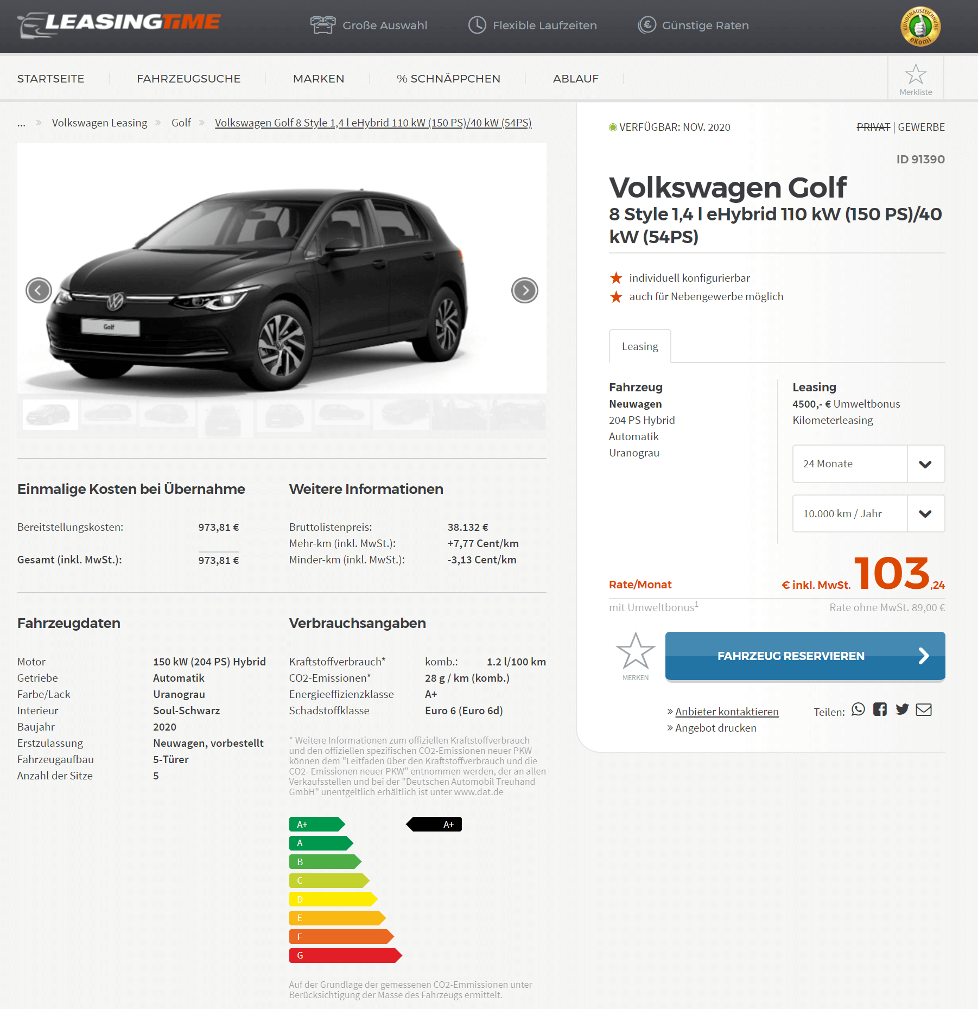Click the main Golf car image

point(282,268)
